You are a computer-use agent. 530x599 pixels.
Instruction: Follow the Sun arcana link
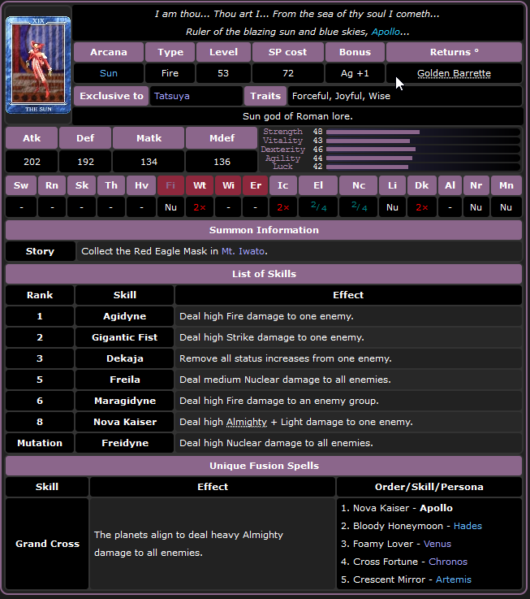108,73
